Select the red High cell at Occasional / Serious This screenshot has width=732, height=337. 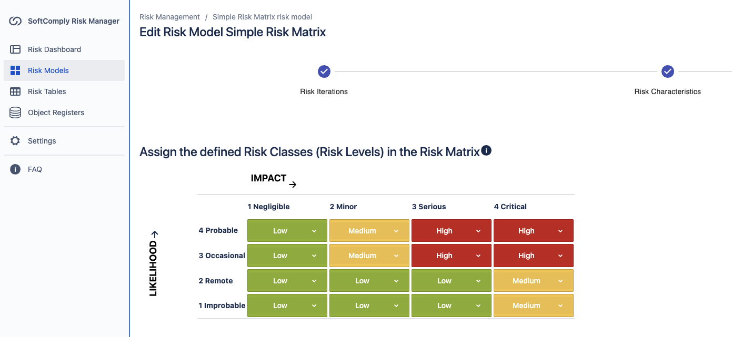(x=452, y=256)
